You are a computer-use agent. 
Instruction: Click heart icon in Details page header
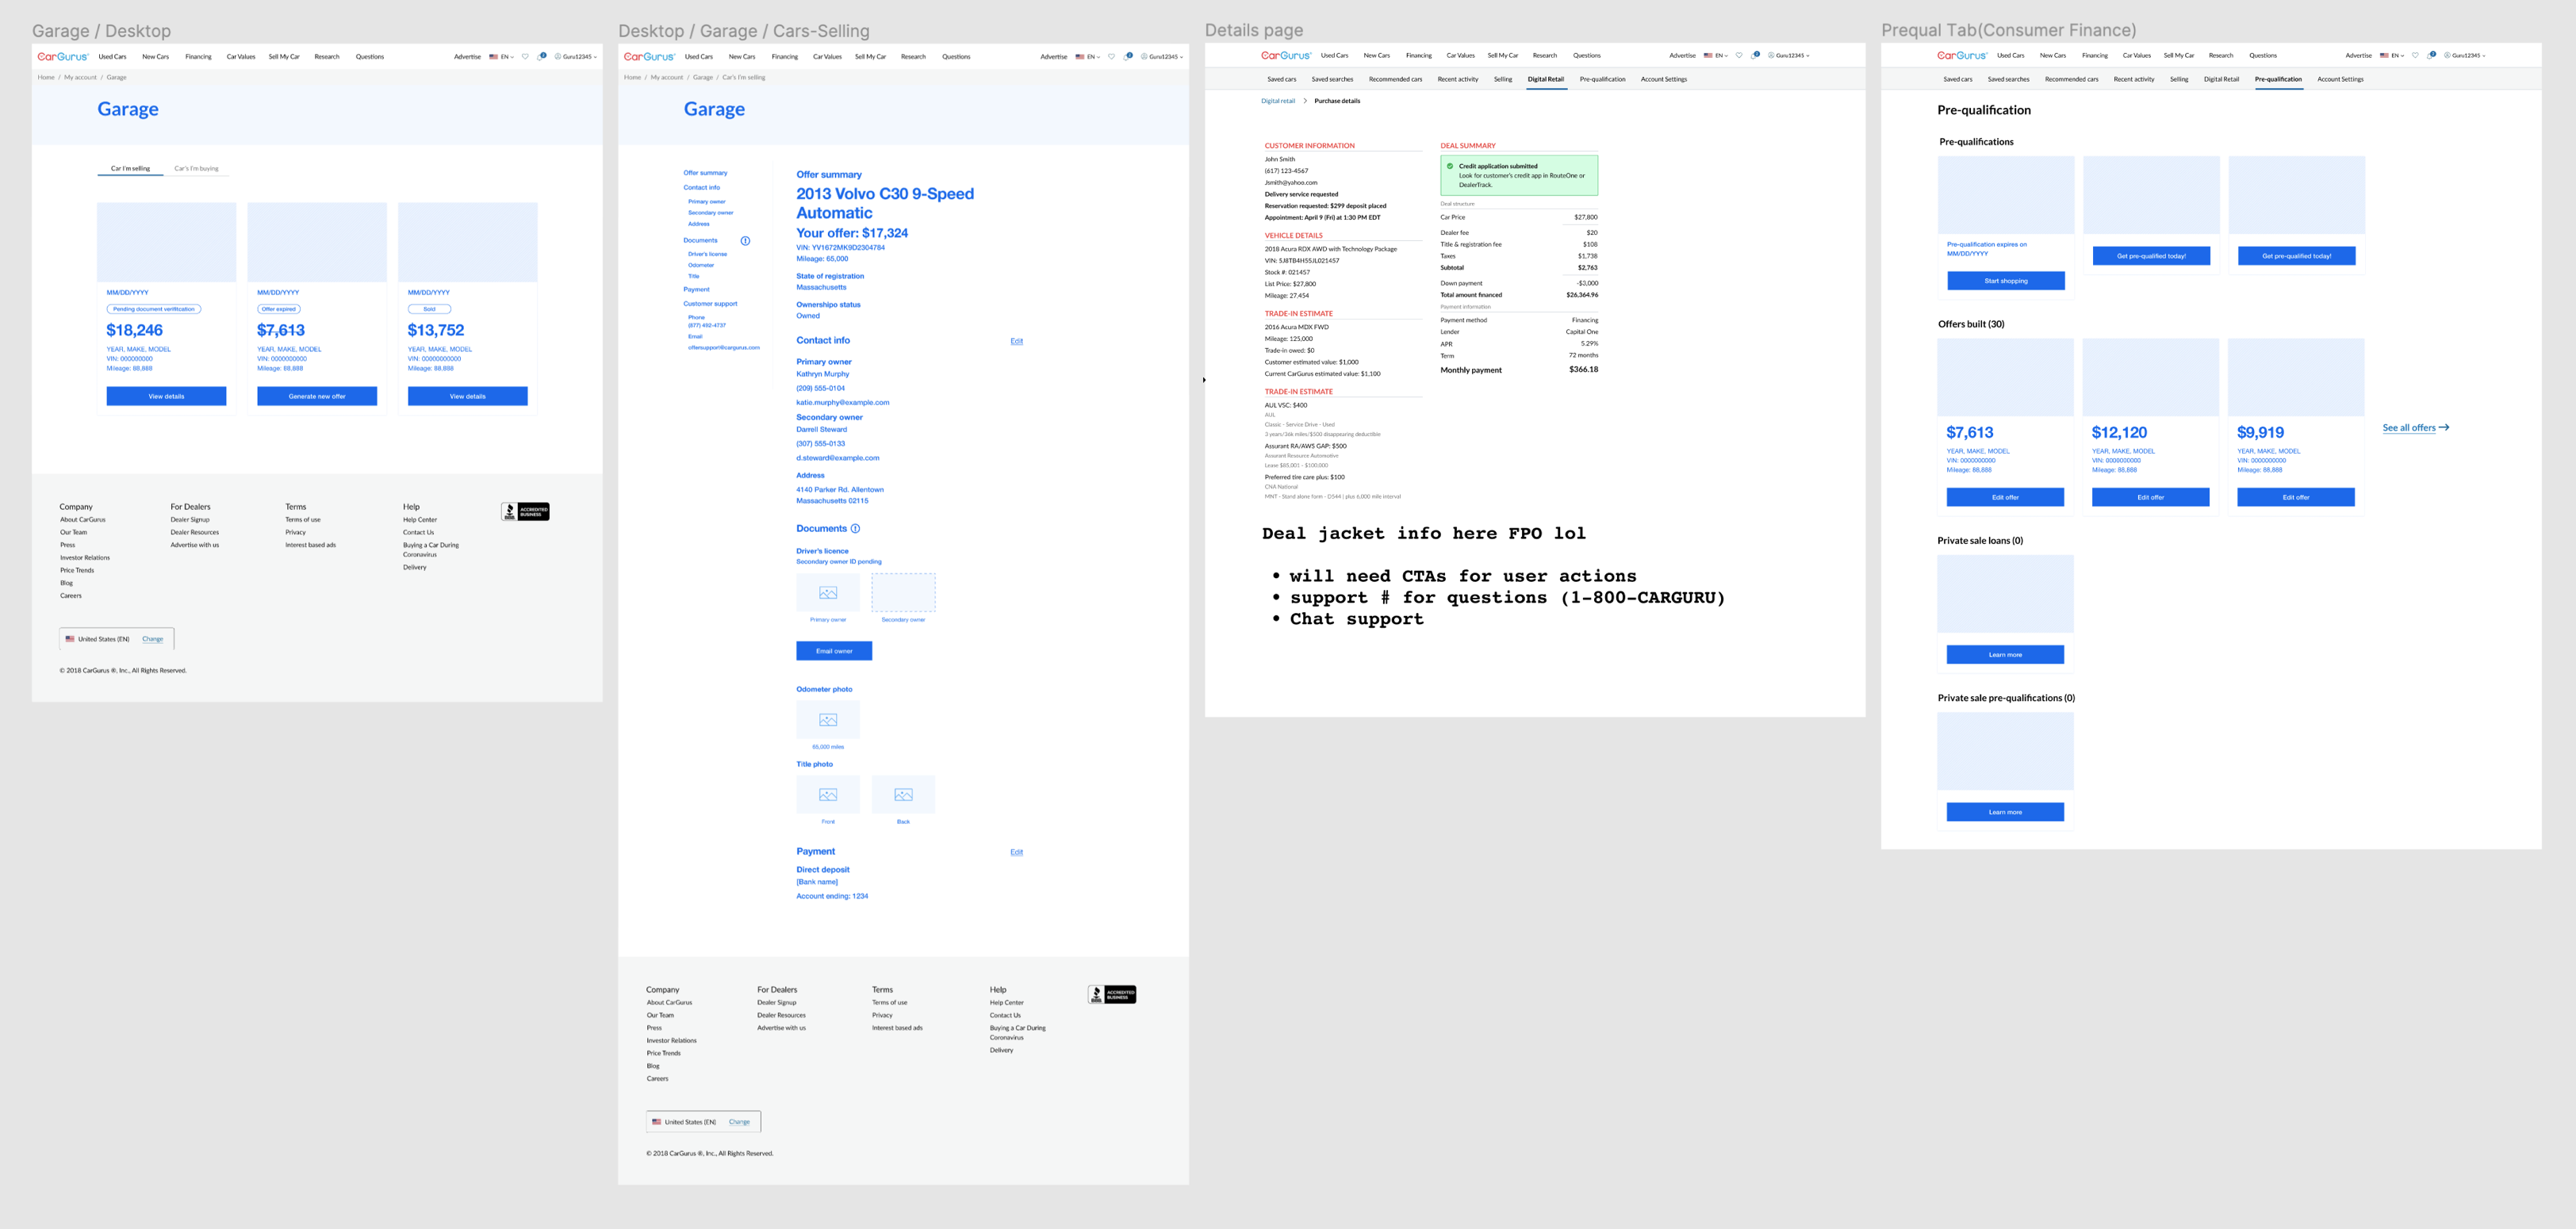(1739, 56)
